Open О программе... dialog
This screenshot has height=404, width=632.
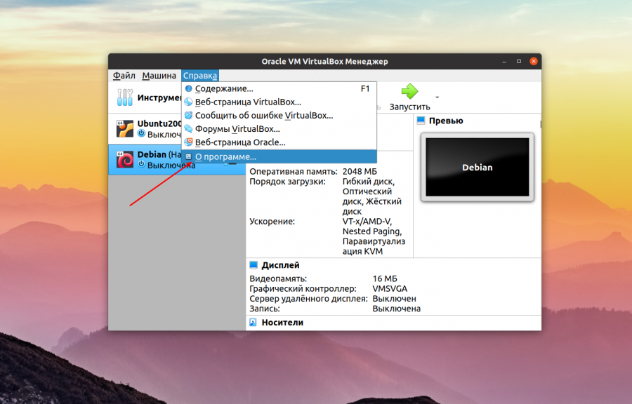pyautogui.click(x=279, y=156)
